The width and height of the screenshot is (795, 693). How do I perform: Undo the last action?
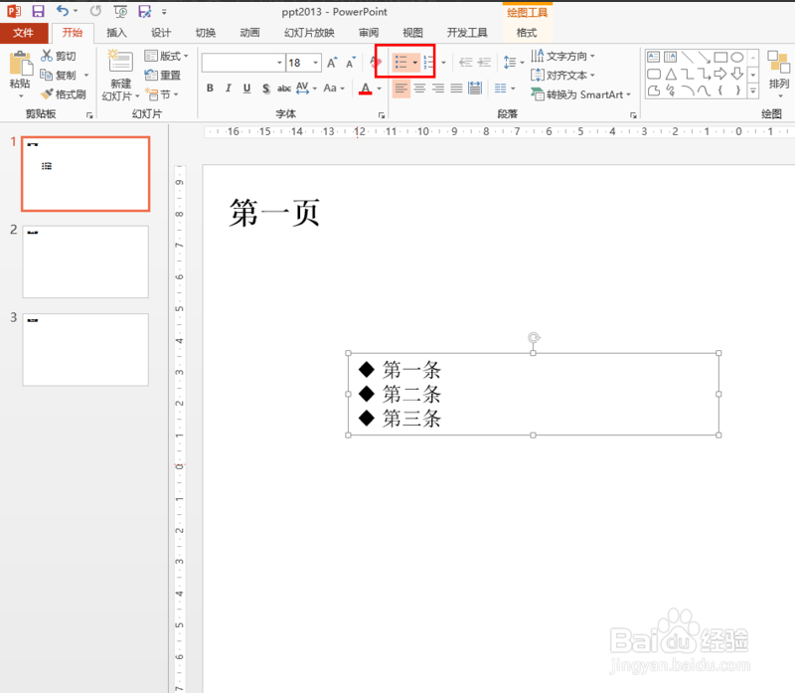(x=62, y=11)
